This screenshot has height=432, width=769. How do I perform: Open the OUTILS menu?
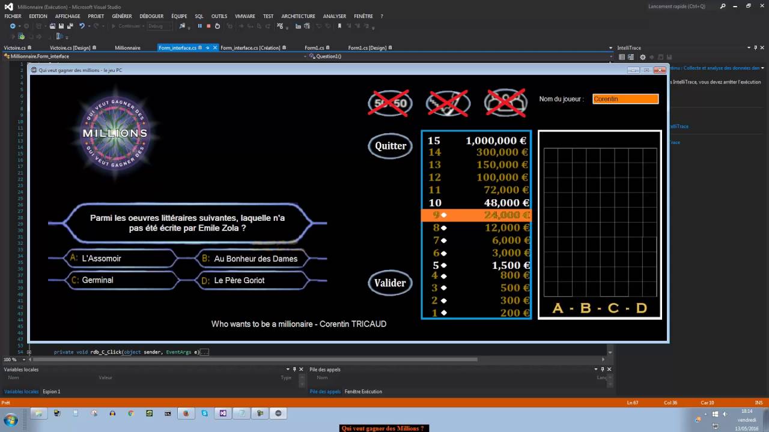(219, 16)
